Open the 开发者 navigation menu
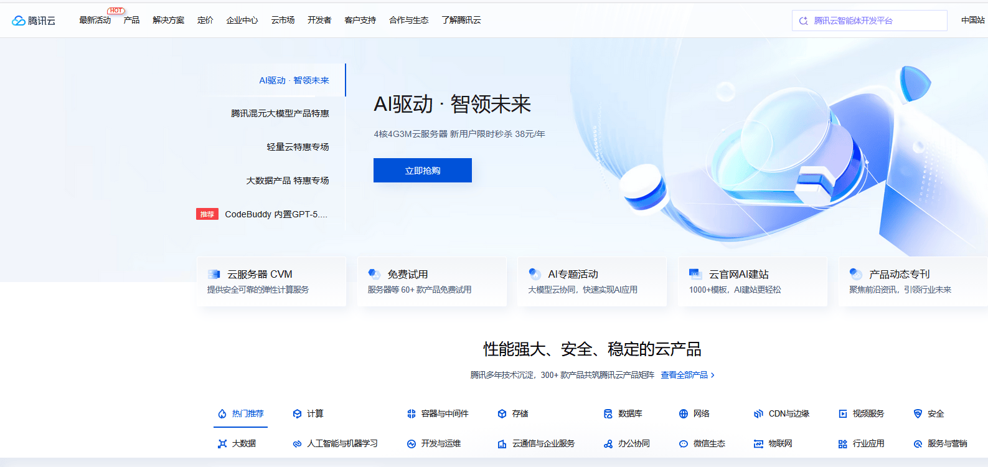 point(319,20)
